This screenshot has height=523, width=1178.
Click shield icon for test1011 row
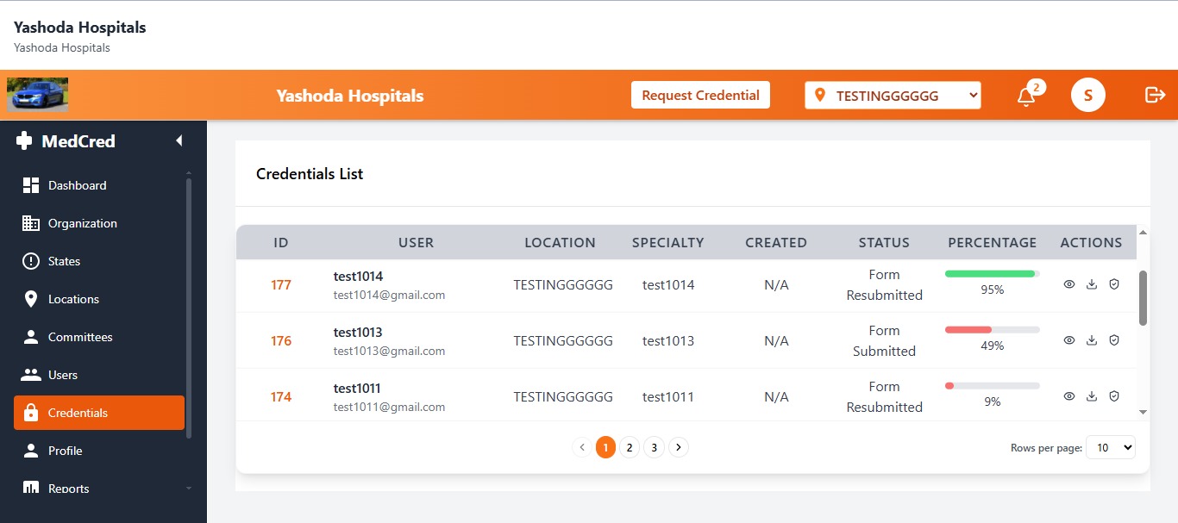(x=1114, y=396)
